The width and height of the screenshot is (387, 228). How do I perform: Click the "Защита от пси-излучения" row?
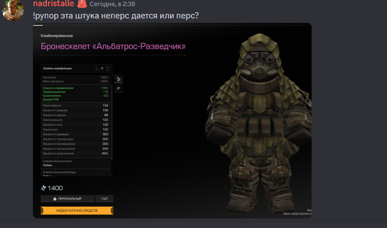click(x=75, y=149)
